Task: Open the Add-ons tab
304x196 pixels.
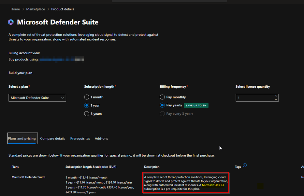Action: 101,138
